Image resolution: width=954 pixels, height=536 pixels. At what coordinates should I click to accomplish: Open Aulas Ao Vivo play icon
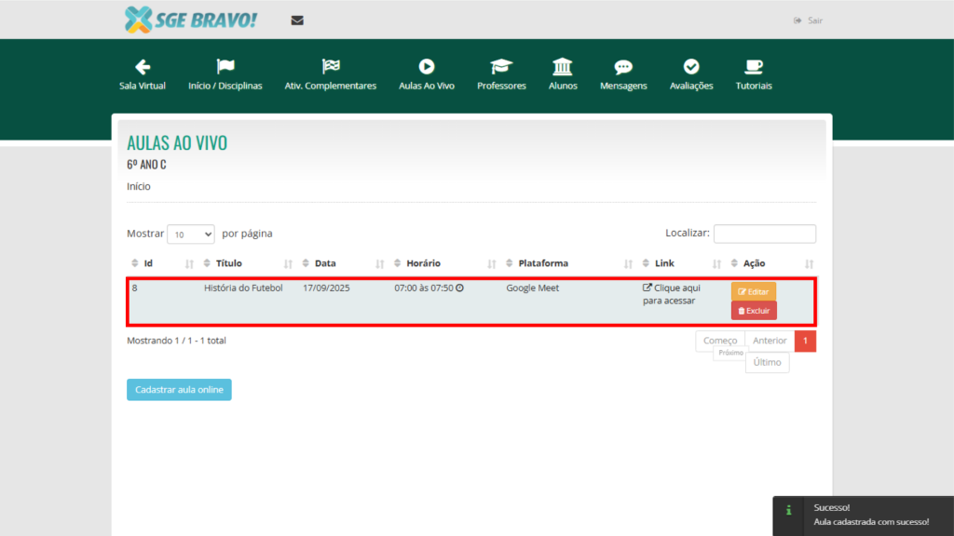point(427,67)
